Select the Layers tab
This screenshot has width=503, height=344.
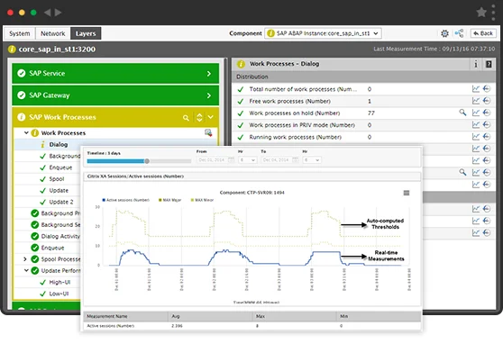[x=86, y=33]
